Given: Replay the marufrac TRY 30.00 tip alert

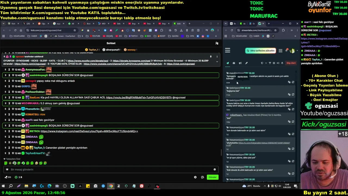Looking at the screenshot, I should (293, 82).
